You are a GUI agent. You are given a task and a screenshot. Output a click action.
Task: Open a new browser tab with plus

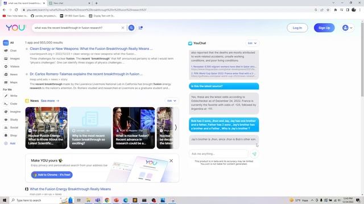point(96,3)
